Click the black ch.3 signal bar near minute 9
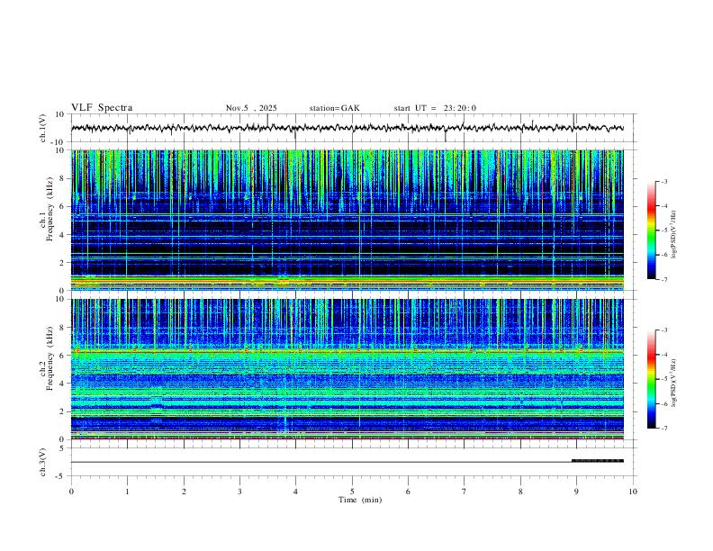The width and height of the screenshot is (713, 551). coord(598,461)
